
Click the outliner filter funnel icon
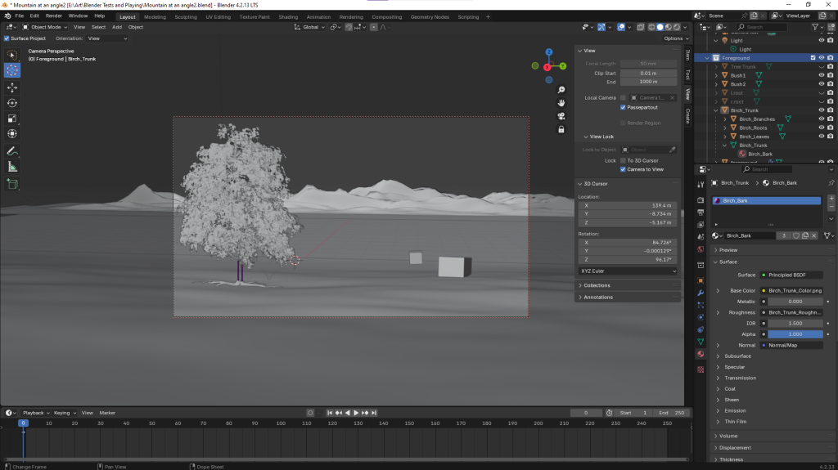(x=815, y=27)
